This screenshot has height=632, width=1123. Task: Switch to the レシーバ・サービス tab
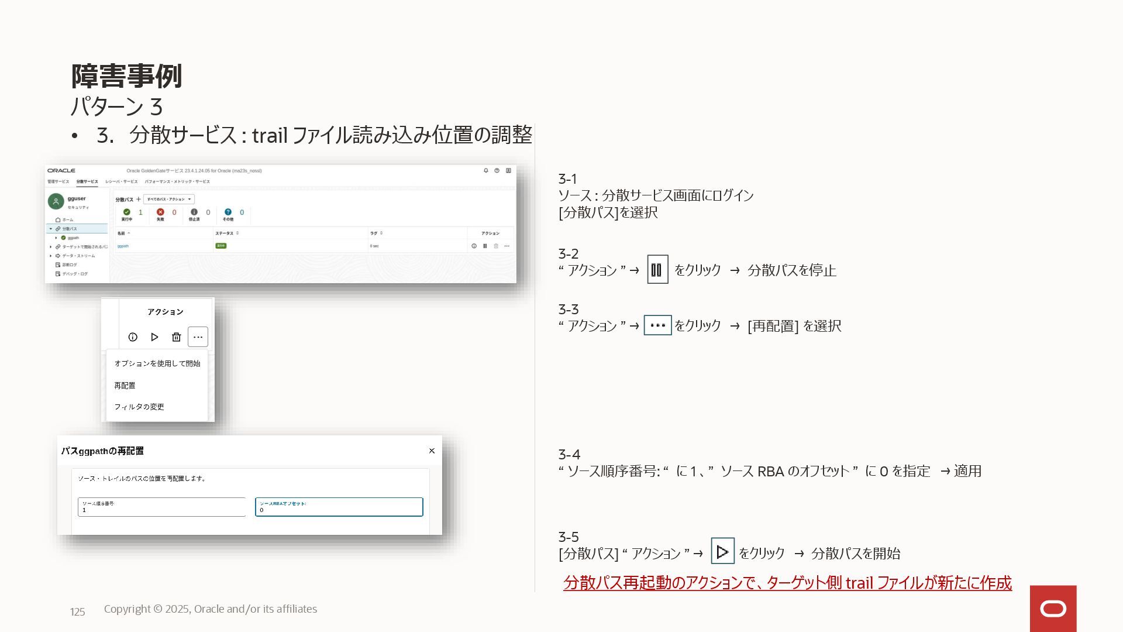point(121,181)
